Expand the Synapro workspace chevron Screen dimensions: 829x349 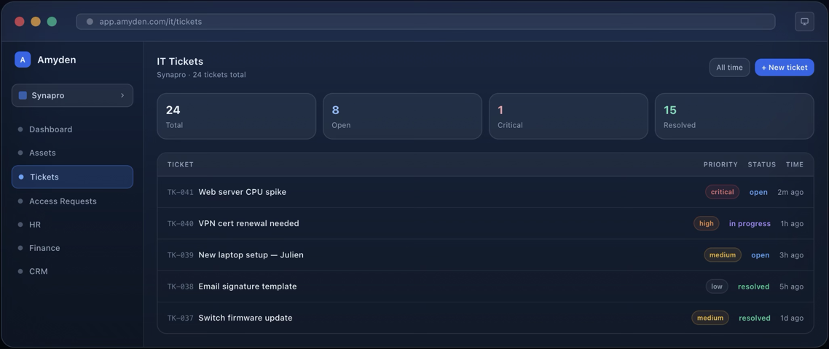[122, 95]
